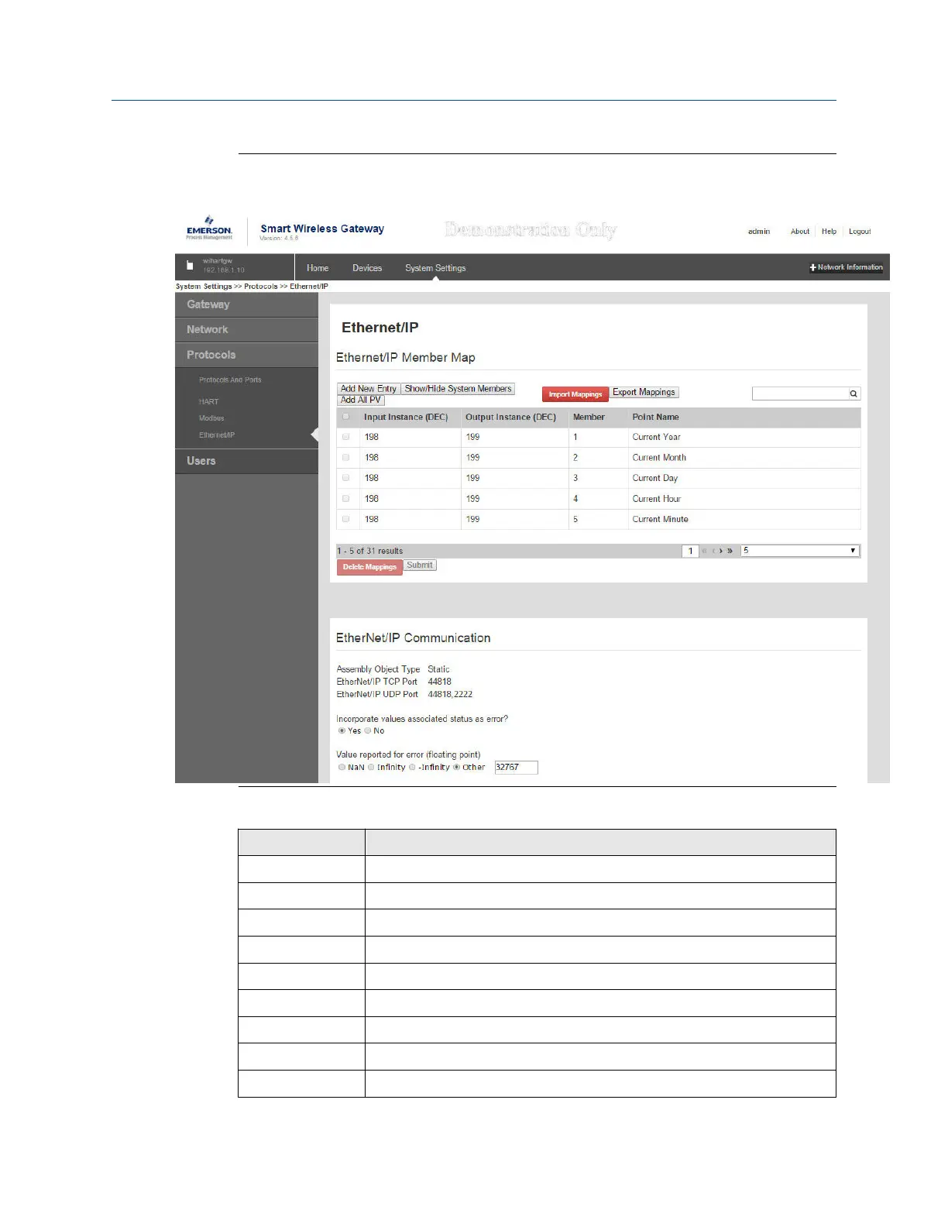
Task: Click the Other error value field 32767
Action: (516, 767)
